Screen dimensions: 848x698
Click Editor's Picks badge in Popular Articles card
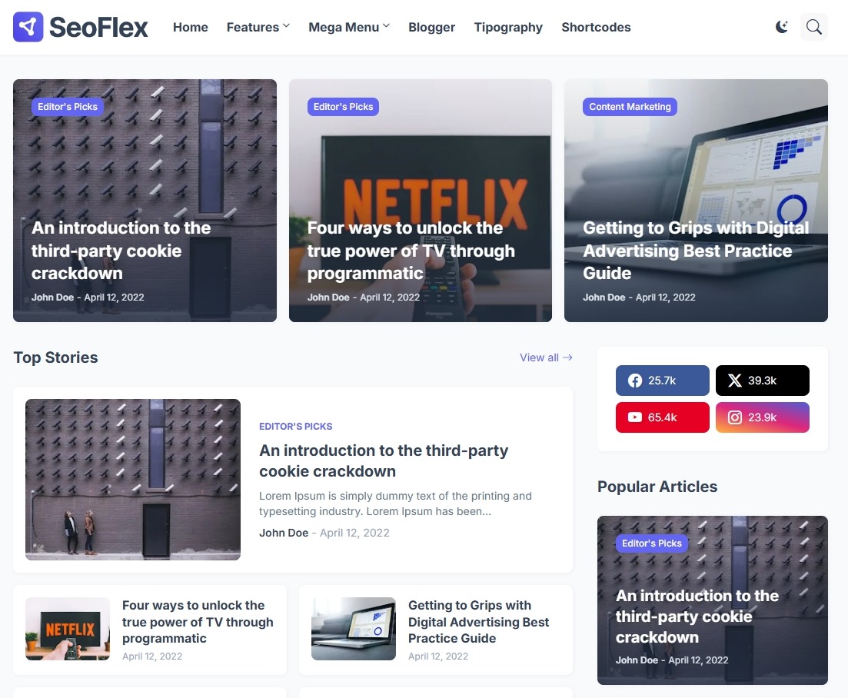(652, 543)
